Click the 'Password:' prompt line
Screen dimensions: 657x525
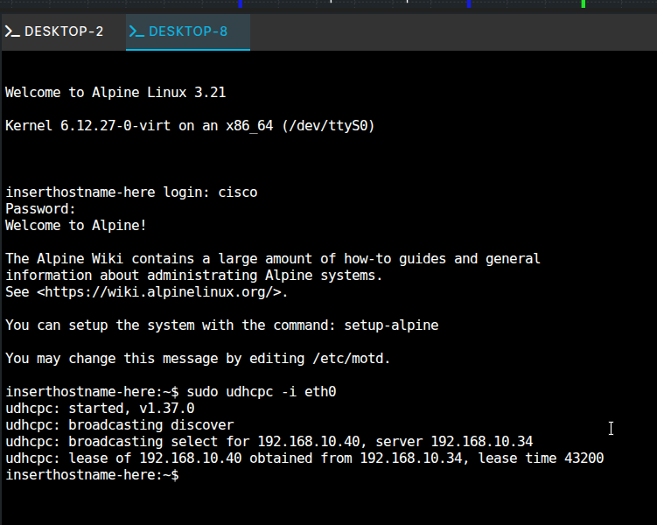tap(40, 209)
